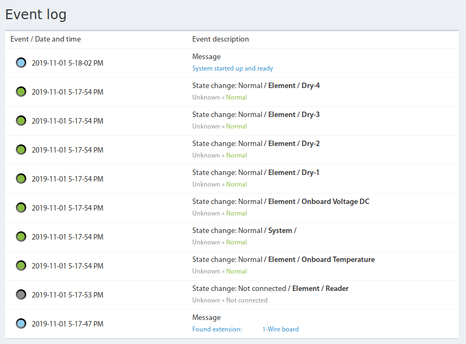Click gray status icon of Reader event
The image size is (466, 344).
point(21,295)
